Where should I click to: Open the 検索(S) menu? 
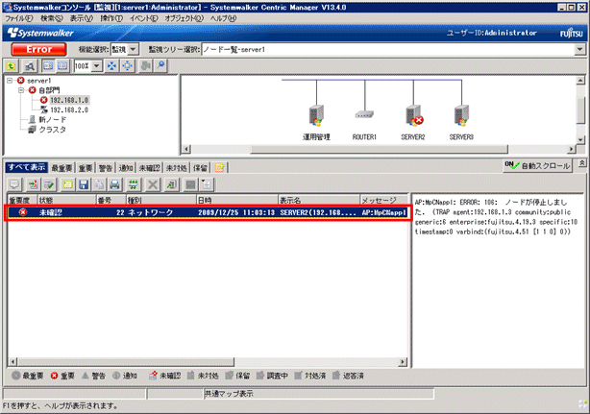coord(52,18)
